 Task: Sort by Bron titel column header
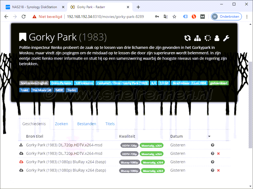(x=34, y=136)
